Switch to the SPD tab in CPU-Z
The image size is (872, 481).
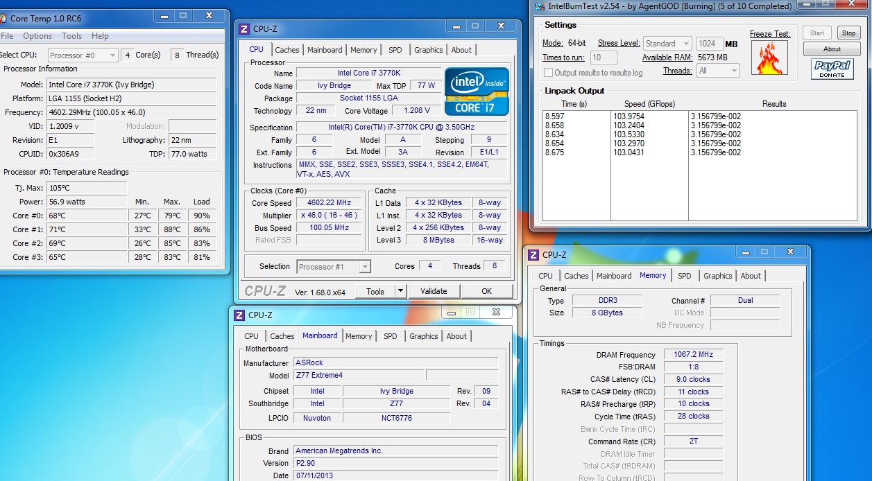coord(395,50)
